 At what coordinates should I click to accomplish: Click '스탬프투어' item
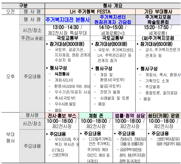[x=60, y=155]
